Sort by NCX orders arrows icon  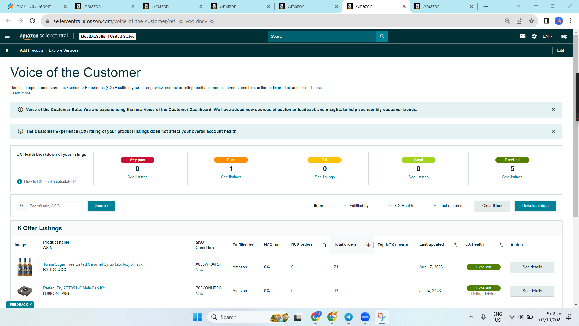tap(325, 245)
